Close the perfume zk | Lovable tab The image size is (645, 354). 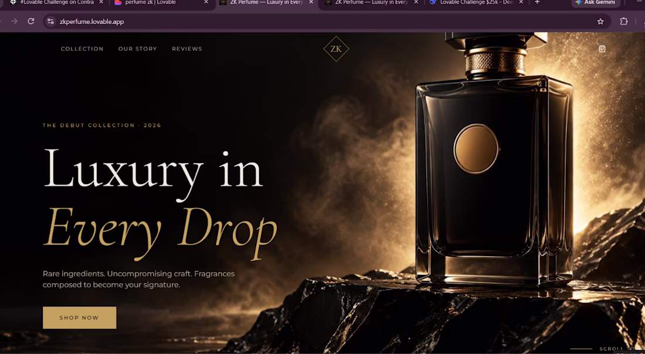206,2
